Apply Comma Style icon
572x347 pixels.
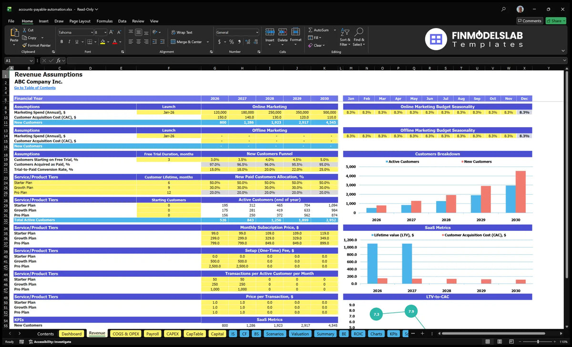point(239,42)
